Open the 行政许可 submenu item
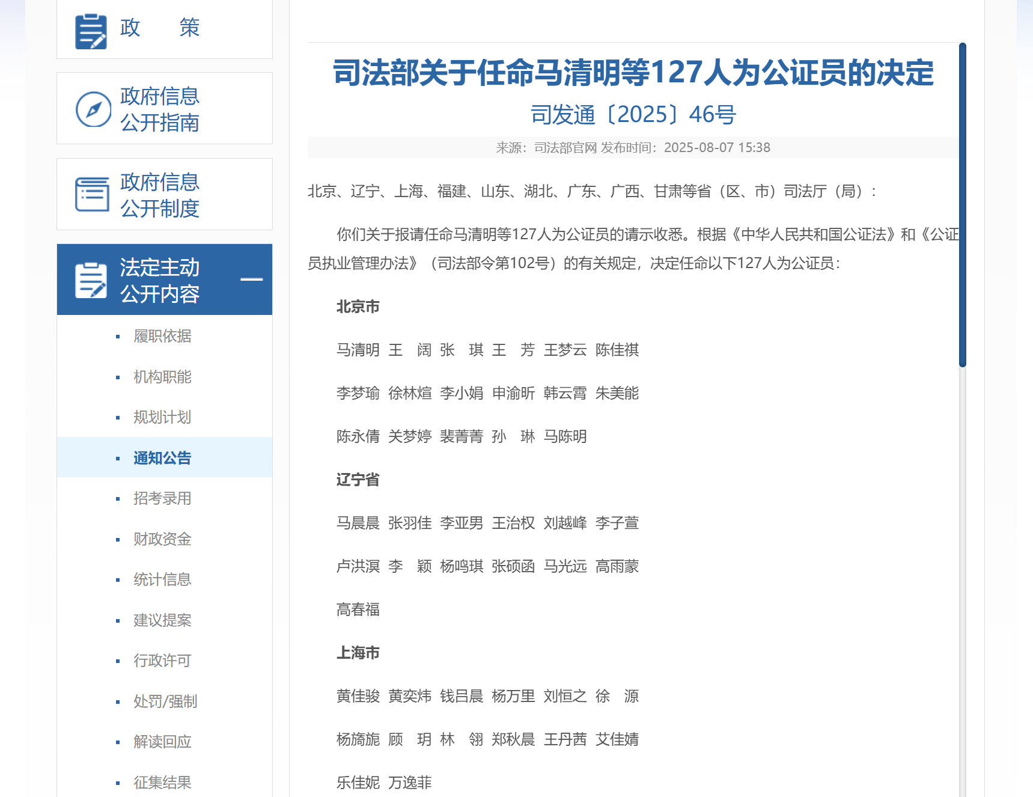1033x797 pixels. click(162, 661)
